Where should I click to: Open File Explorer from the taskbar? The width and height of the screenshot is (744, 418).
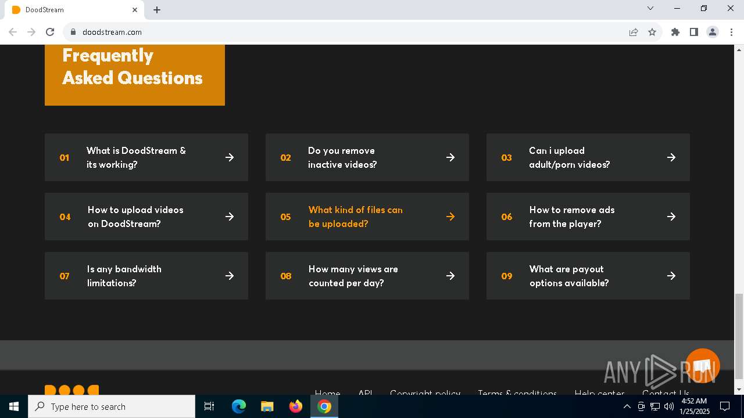[x=267, y=406]
